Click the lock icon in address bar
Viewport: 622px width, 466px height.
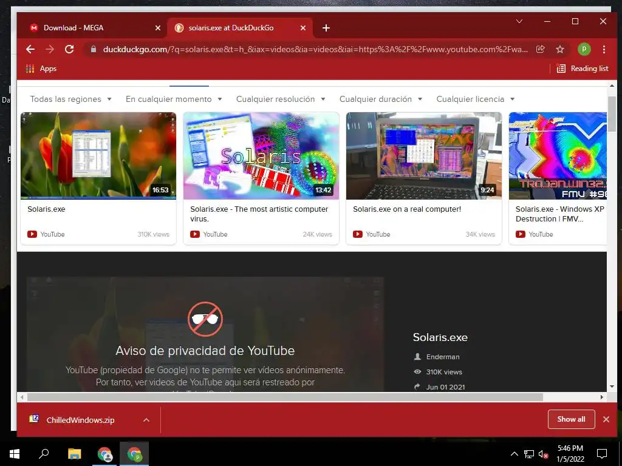click(x=94, y=49)
